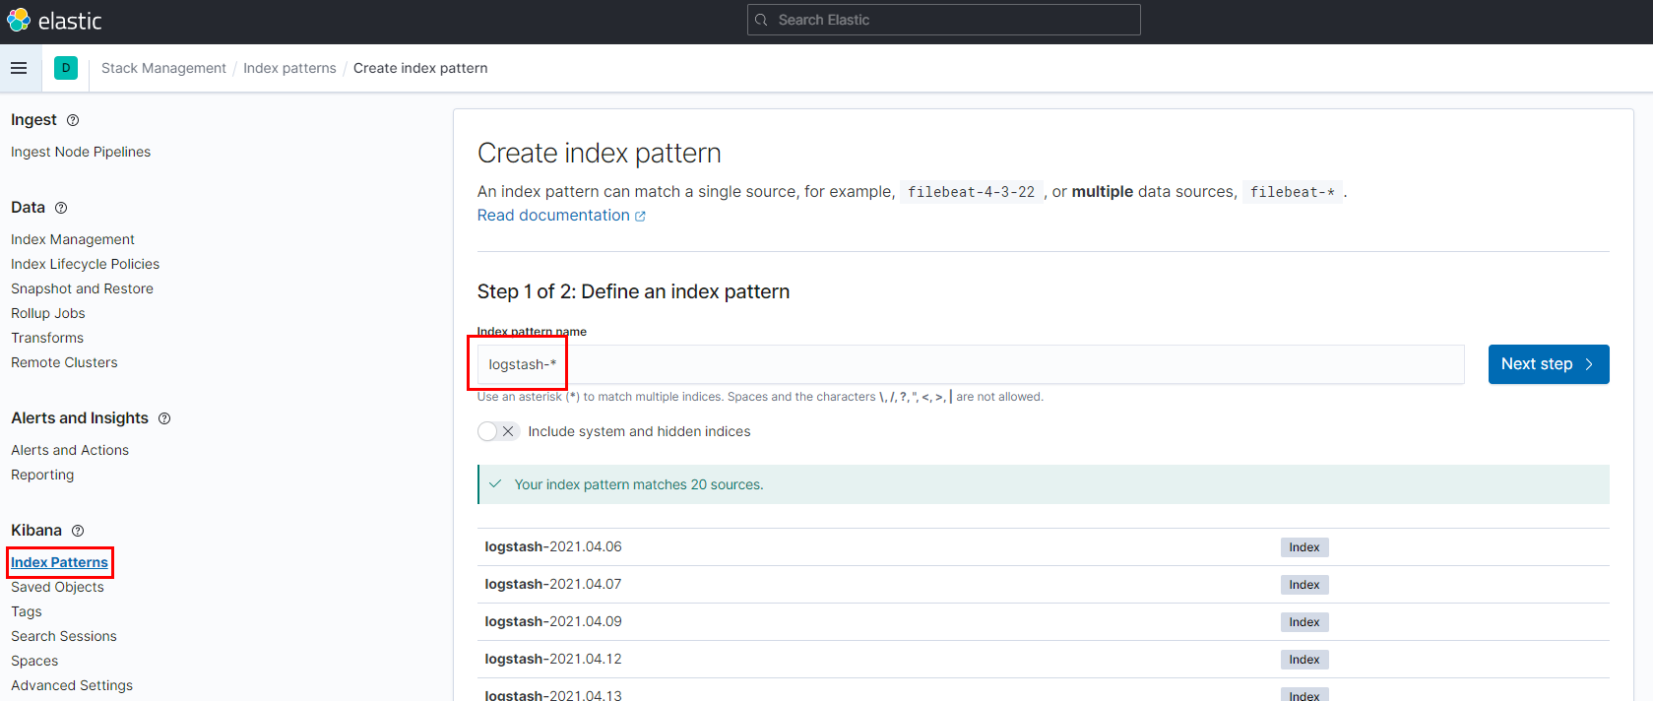Click the logstash-2021.04.12 row
1653x701 pixels.
[1044, 660]
